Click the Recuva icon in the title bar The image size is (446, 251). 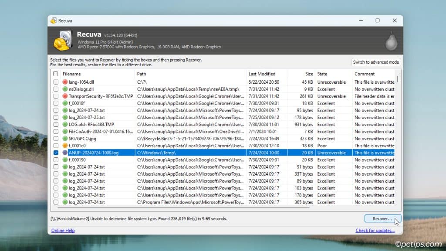(53, 20)
